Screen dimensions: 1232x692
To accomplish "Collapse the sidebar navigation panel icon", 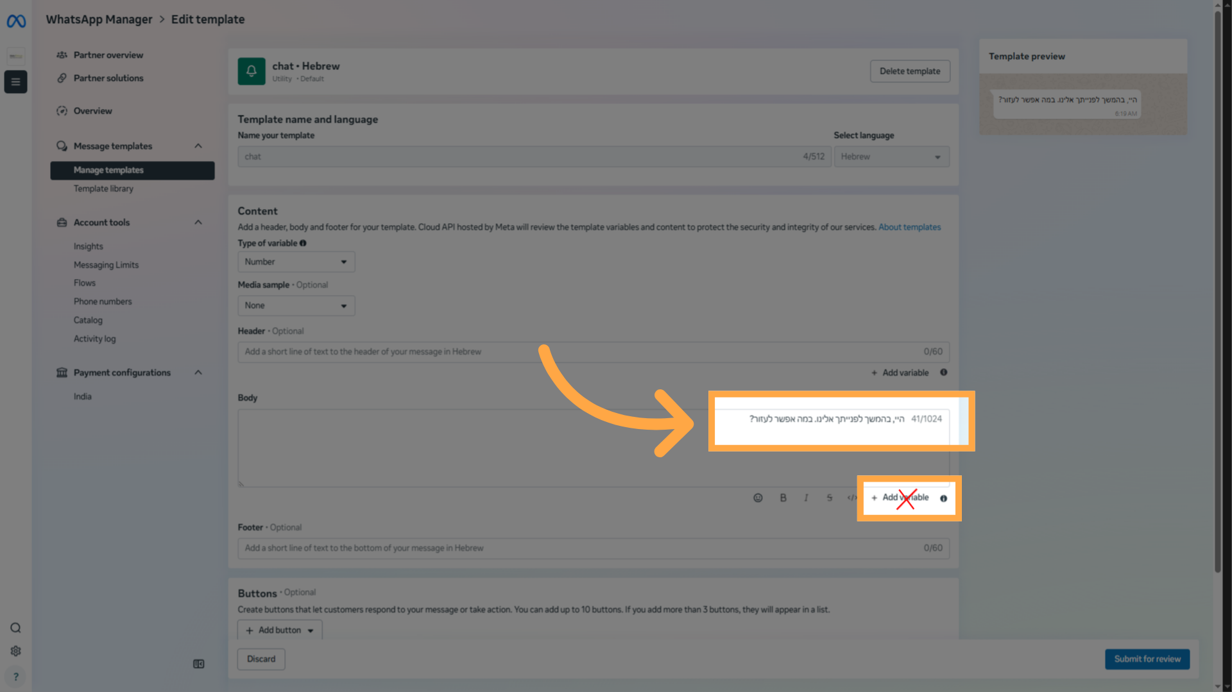I will 199,664.
